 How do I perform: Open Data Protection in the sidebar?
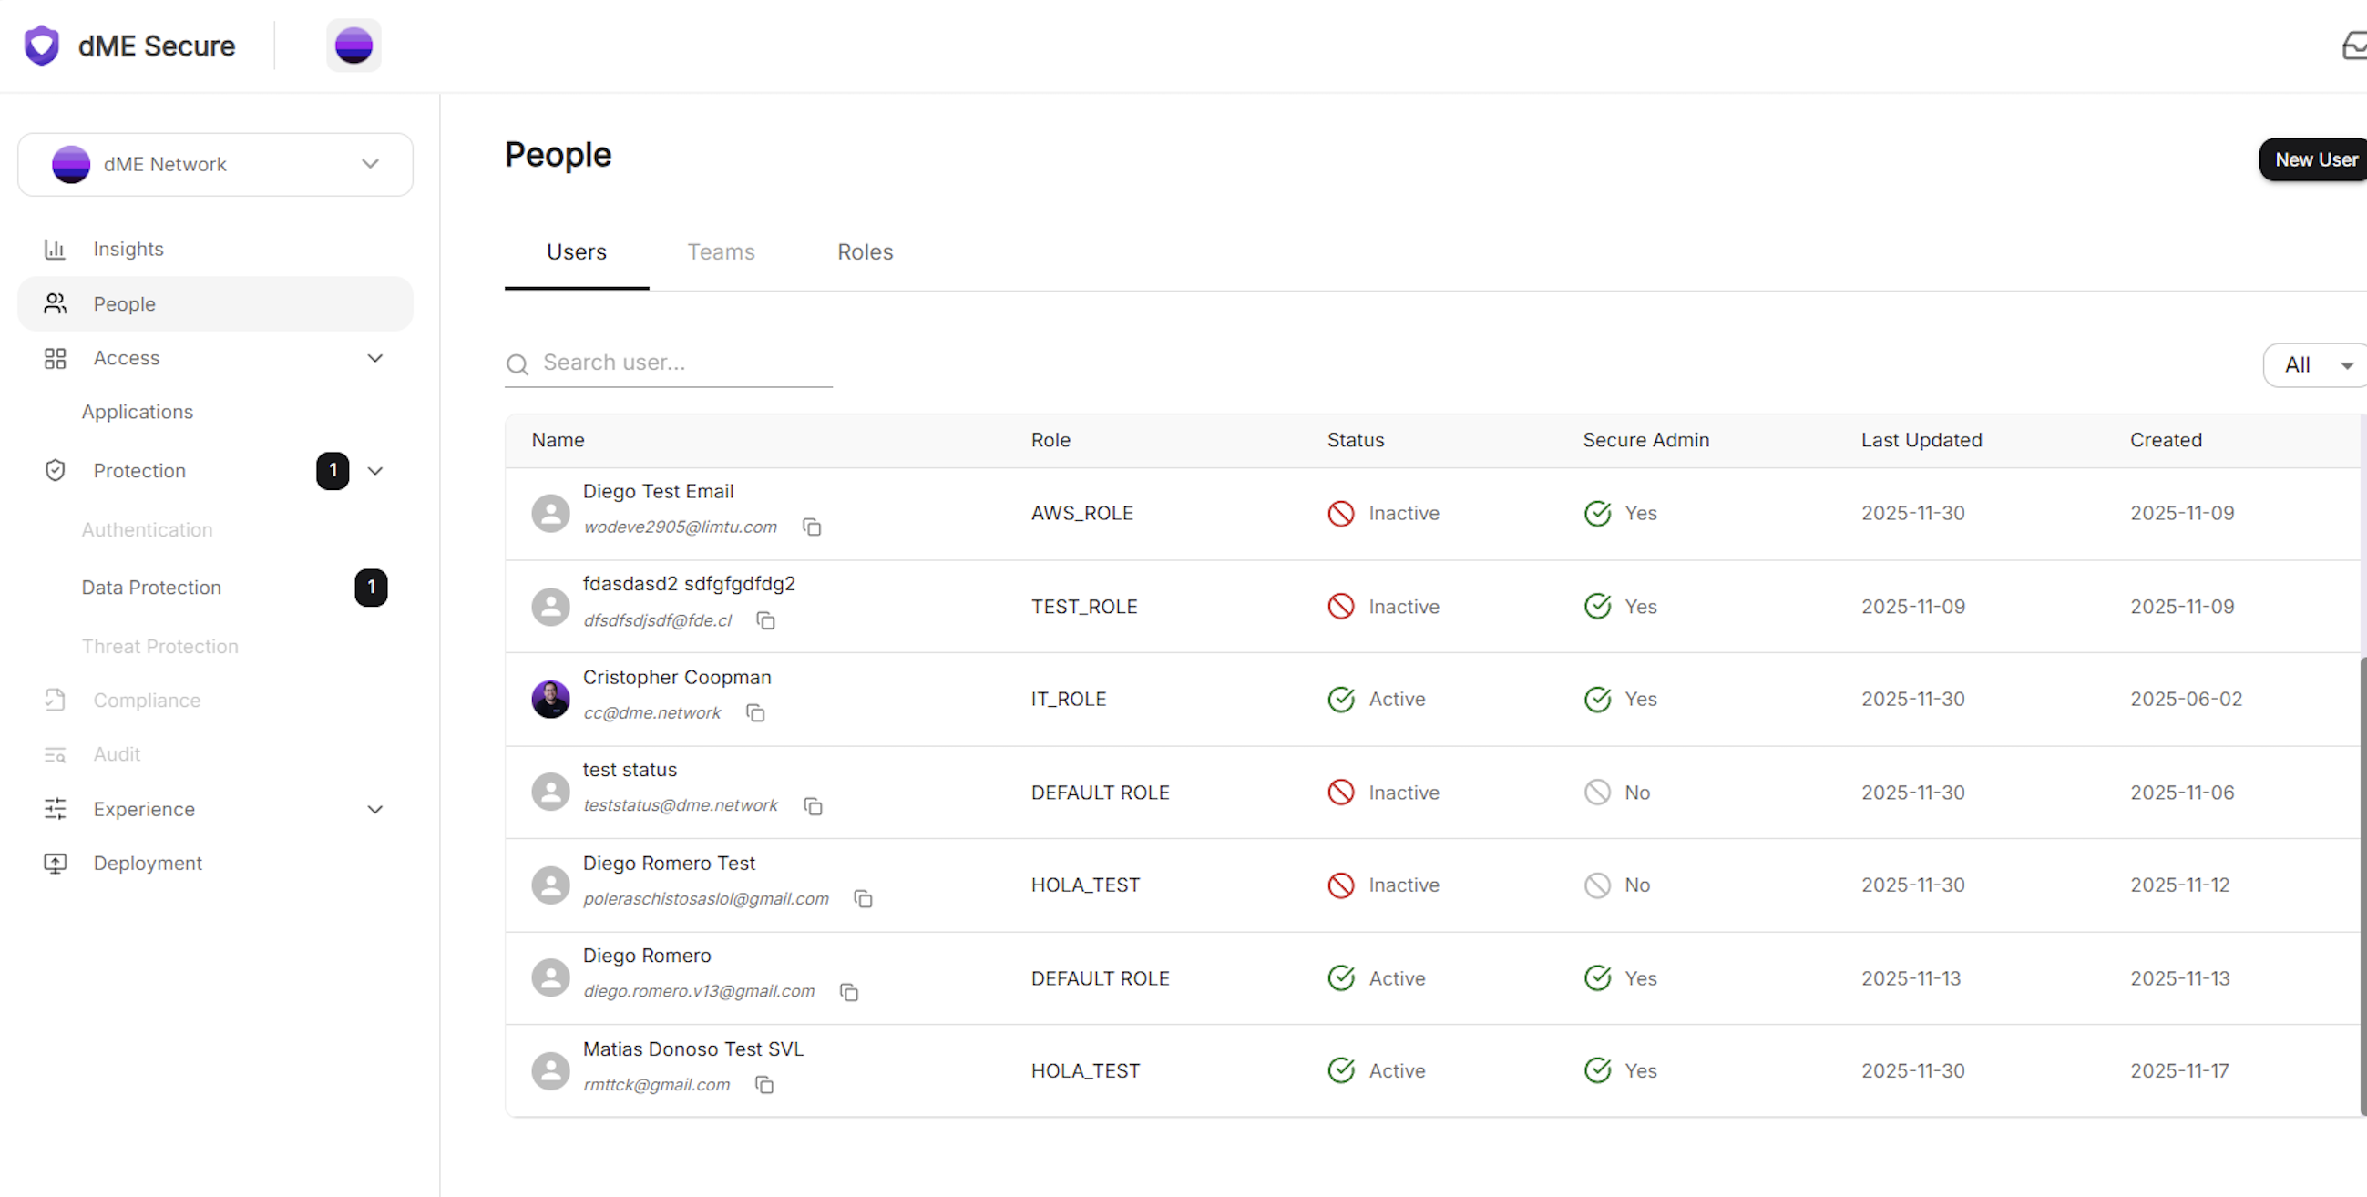click(151, 587)
